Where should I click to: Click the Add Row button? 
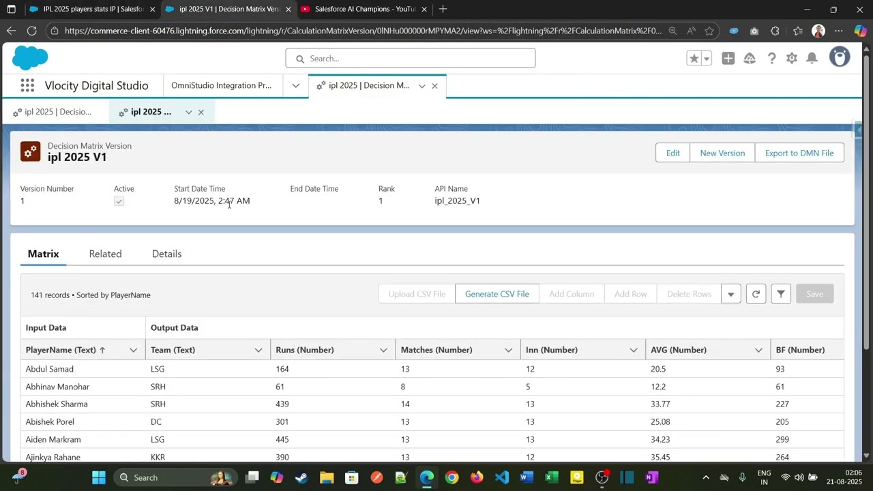tap(630, 294)
